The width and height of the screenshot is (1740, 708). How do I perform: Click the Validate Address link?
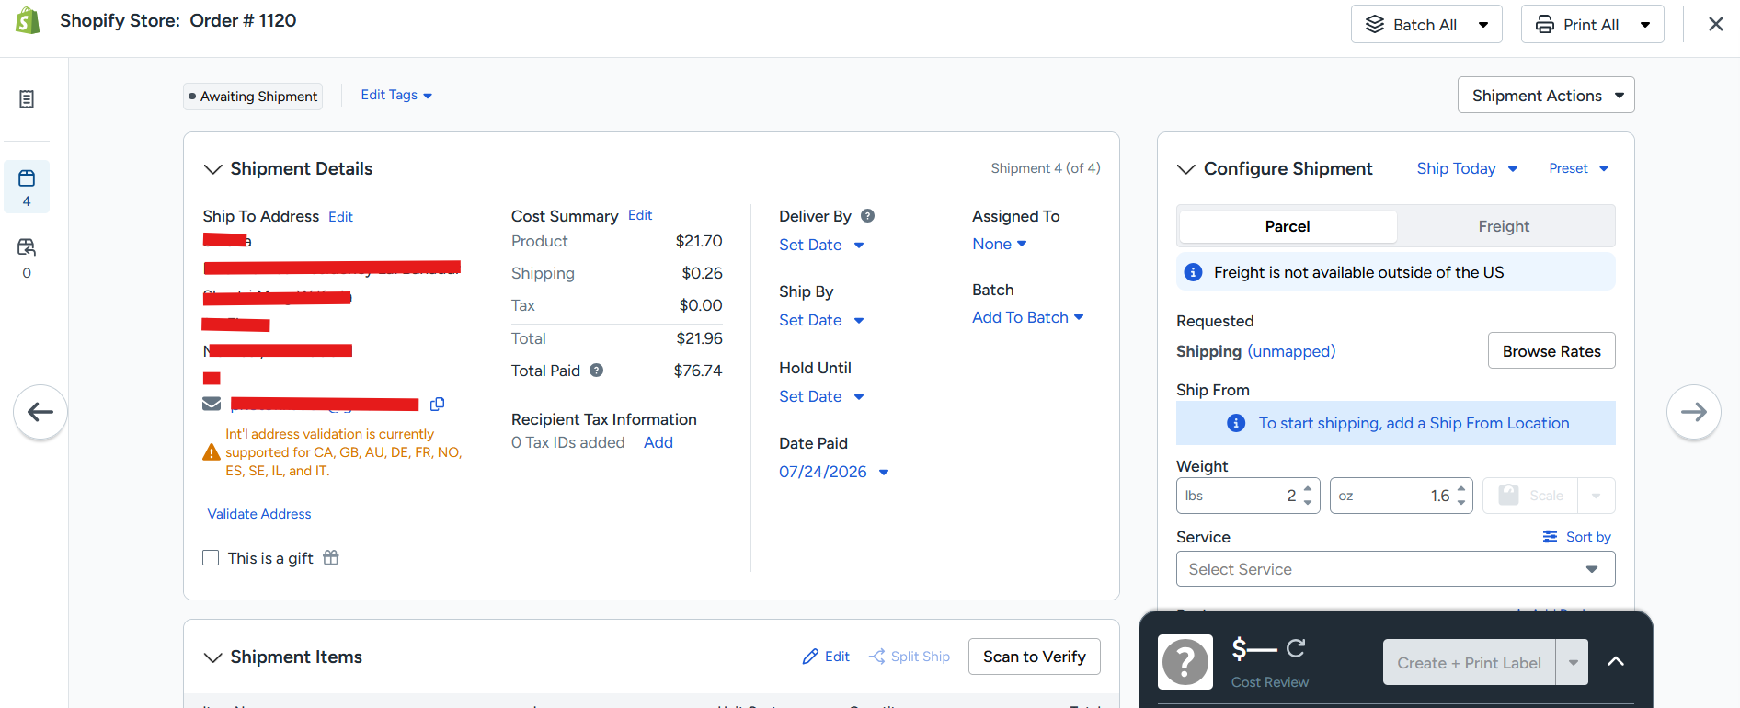pyautogui.click(x=259, y=514)
